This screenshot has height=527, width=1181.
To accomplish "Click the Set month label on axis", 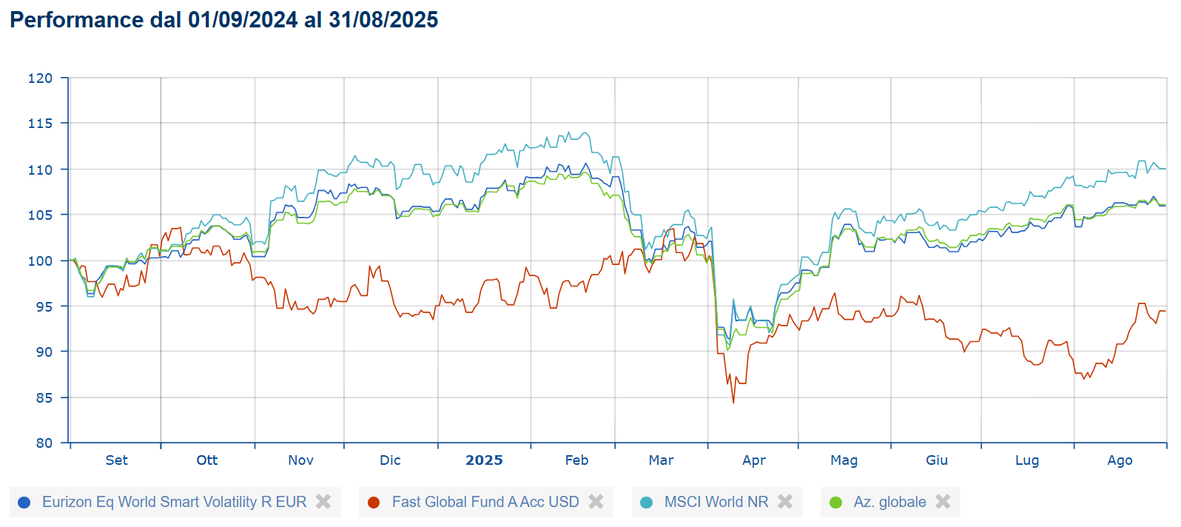I will 116,460.
